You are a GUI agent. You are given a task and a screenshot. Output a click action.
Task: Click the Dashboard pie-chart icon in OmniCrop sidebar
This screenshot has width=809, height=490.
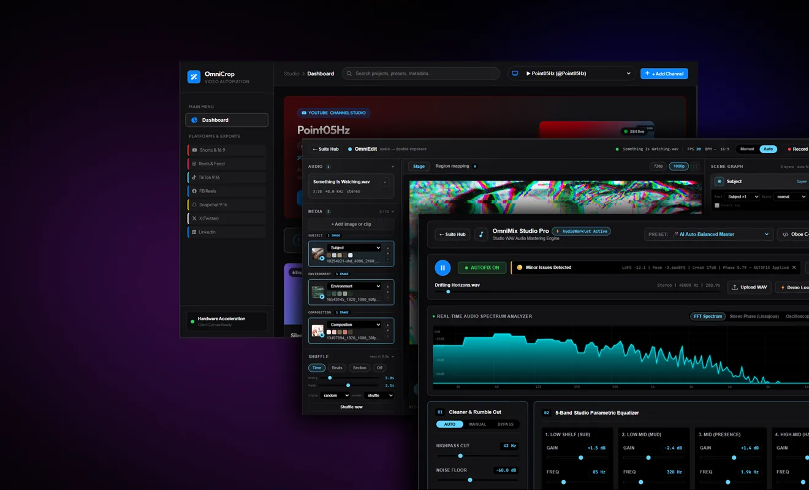tap(194, 120)
